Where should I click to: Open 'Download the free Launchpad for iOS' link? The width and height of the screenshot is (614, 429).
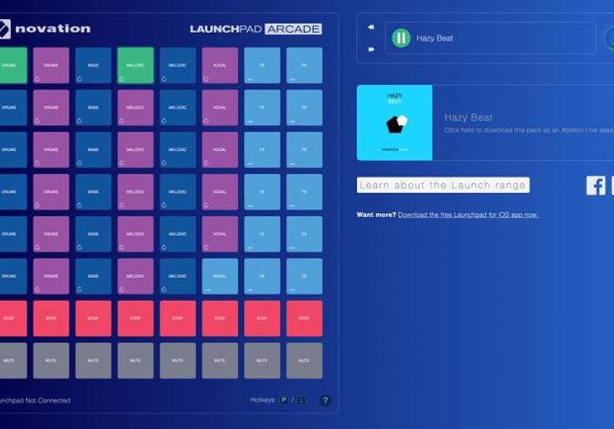(468, 215)
